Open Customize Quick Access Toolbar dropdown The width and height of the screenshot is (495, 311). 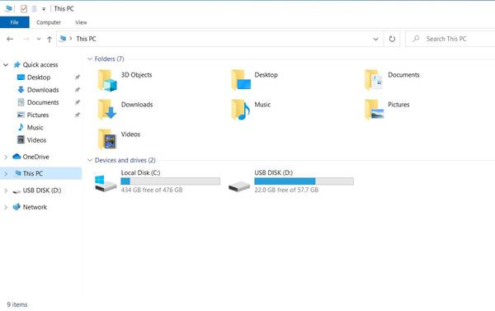coord(44,9)
